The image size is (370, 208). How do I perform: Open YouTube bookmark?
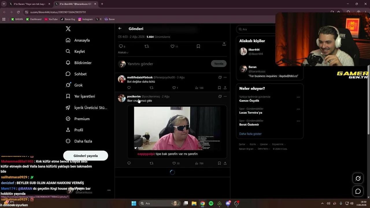coord(51,19)
